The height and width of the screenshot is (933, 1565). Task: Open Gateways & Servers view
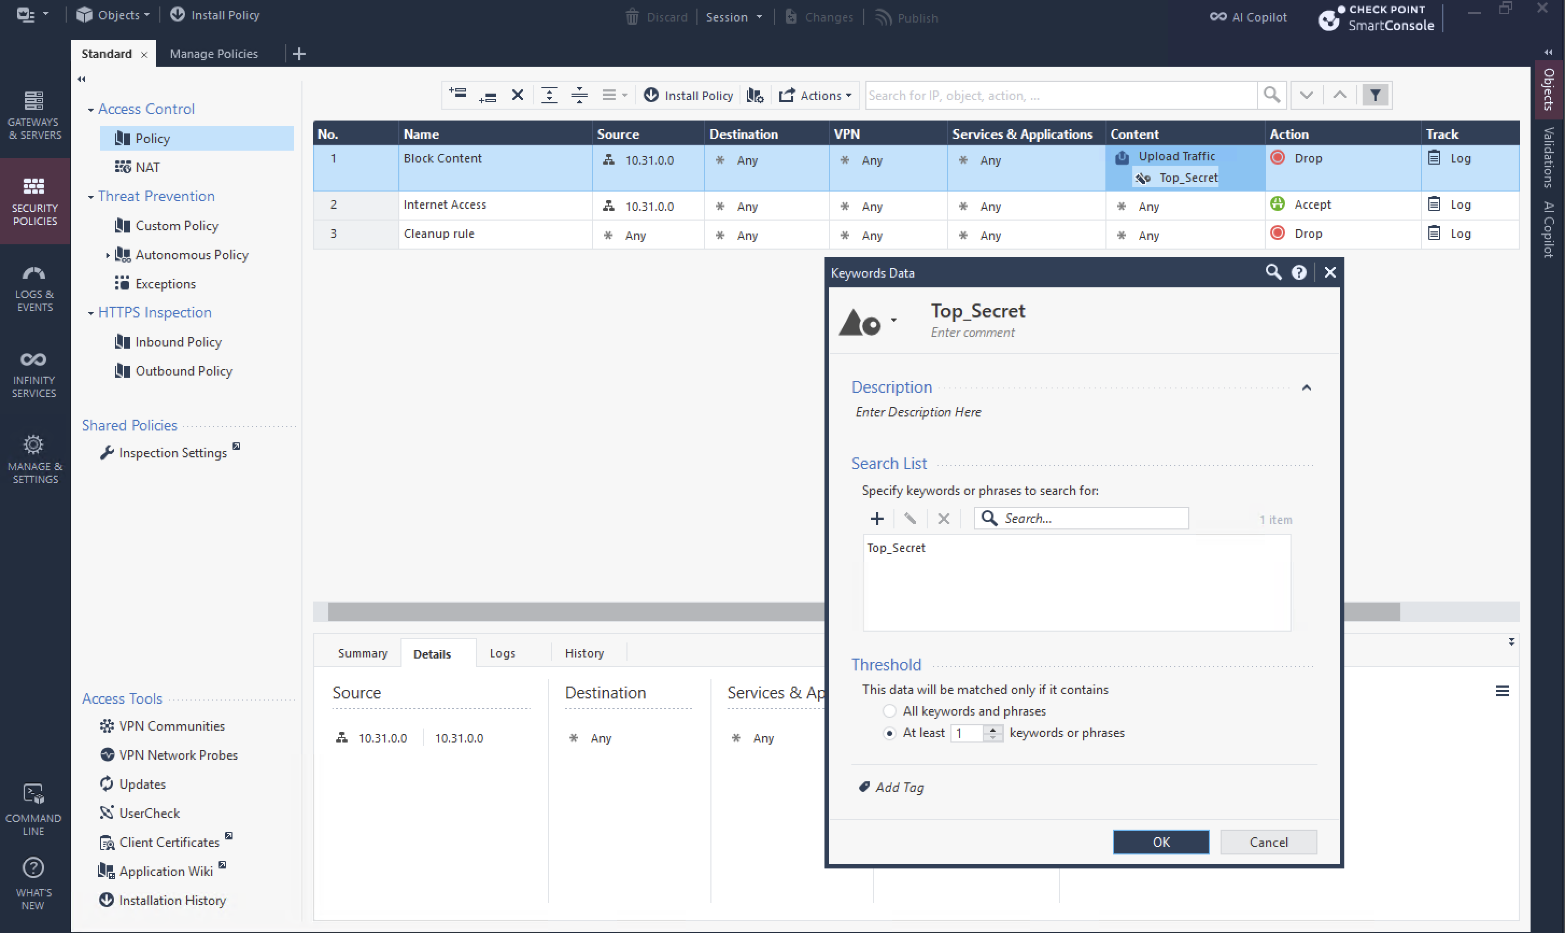34,114
